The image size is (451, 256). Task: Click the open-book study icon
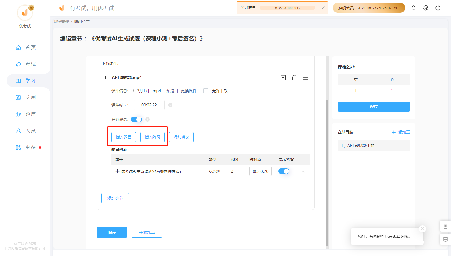click(18, 81)
